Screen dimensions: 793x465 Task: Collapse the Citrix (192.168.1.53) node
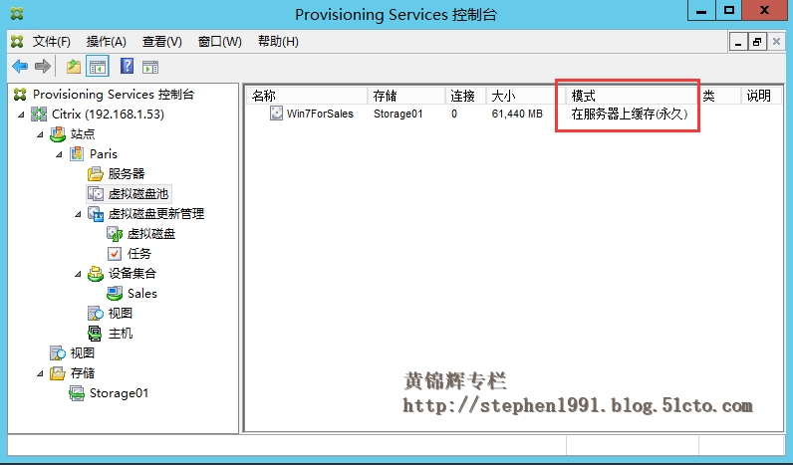click(21, 115)
